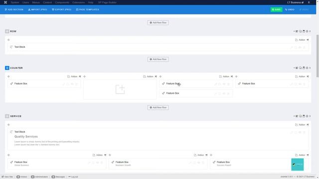
Task: Duplicate the first COUNTER Feature Box
Action: [68, 84]
